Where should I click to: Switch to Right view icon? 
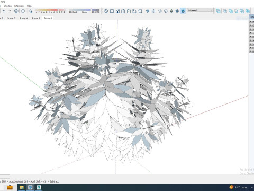point(123,11)
